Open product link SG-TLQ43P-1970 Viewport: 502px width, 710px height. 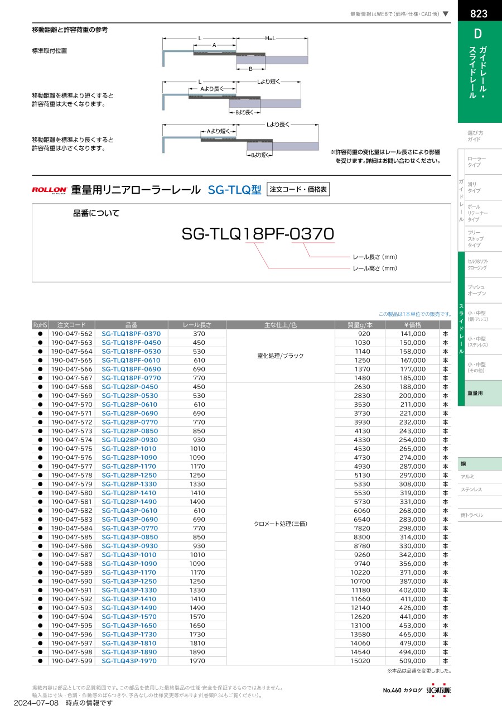tap(129, 661)
